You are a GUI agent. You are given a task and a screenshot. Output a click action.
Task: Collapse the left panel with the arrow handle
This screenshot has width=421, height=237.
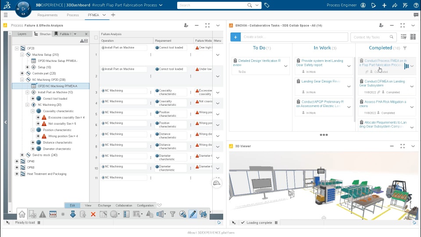coord(6,122)
